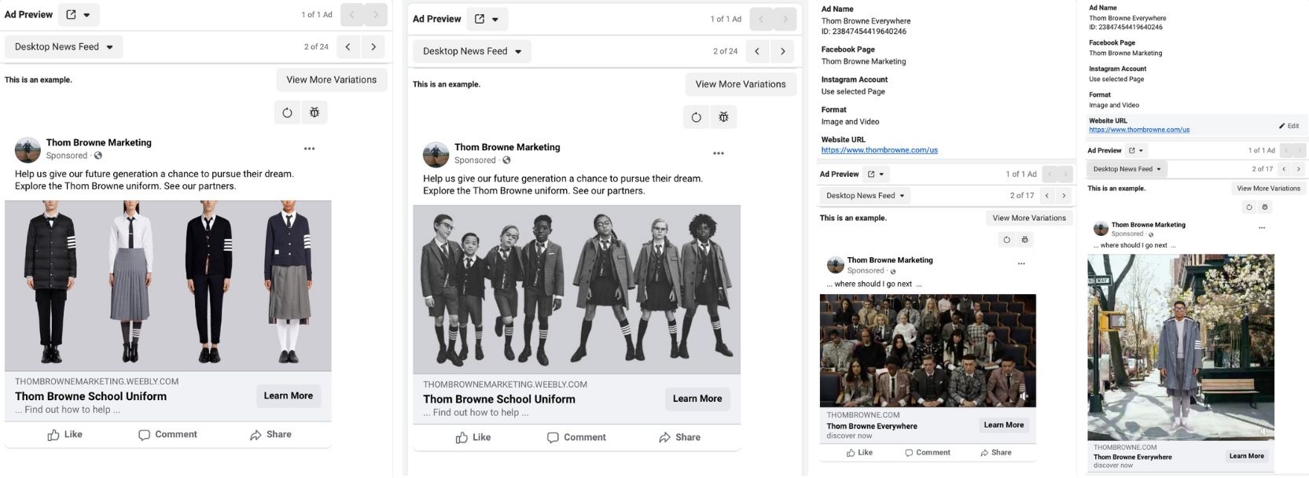Open the three-dot menu on the seated audience video post

pyautogui.click(x=1021, y=263)
